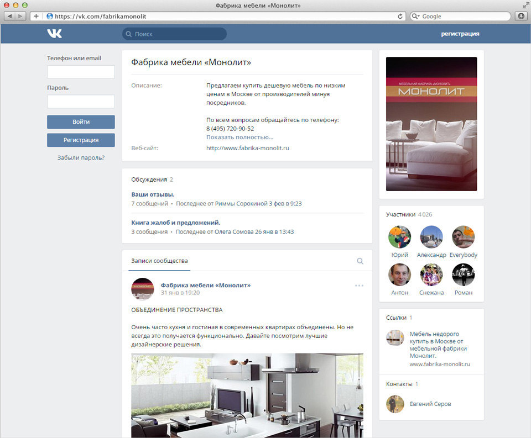
Task: Select the Записи сообщества tab
Action: pyautogui.click(x=159, y=261)
